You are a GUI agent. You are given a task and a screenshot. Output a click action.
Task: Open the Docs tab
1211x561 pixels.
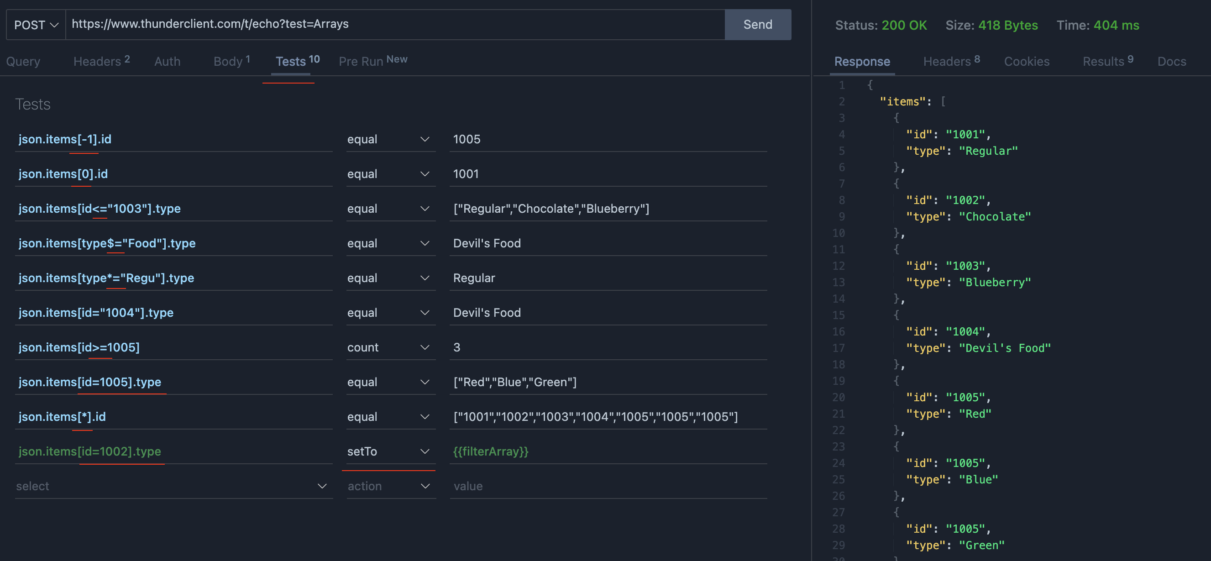[1171, 61]
